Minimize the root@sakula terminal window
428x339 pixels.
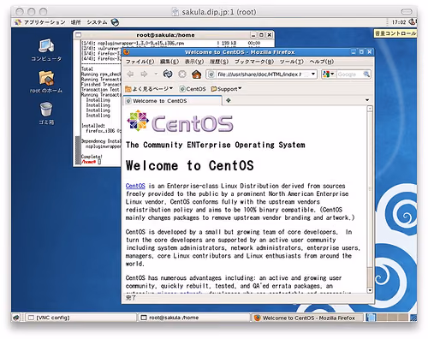click(x=253, y=35)
